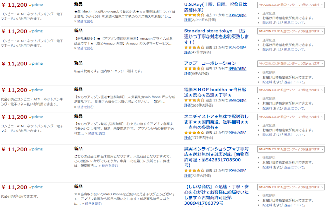Click prime badge in オニチイストア row
The image size is (325, 207).
pos(36,117)
